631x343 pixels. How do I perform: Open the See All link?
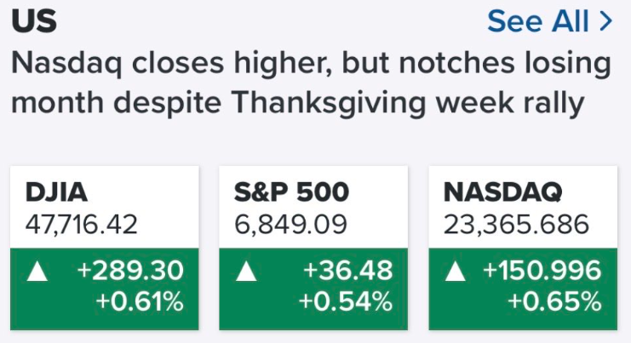(540, 21)
